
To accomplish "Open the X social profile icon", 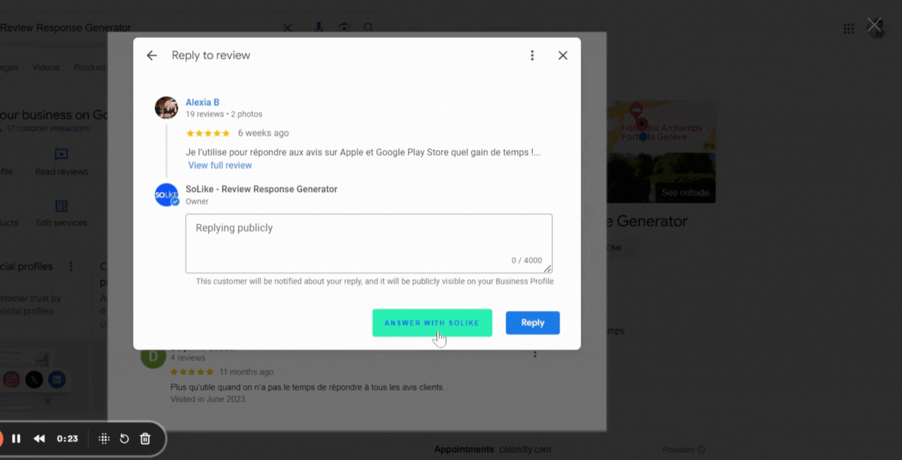I will (34, 379).
